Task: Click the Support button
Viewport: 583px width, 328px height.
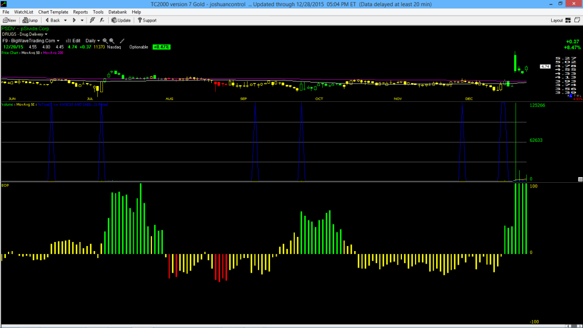Action: (x=147, y=20)
